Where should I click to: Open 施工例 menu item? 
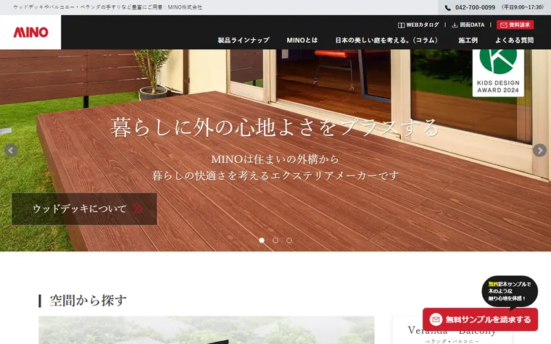[x=468, y=41]
